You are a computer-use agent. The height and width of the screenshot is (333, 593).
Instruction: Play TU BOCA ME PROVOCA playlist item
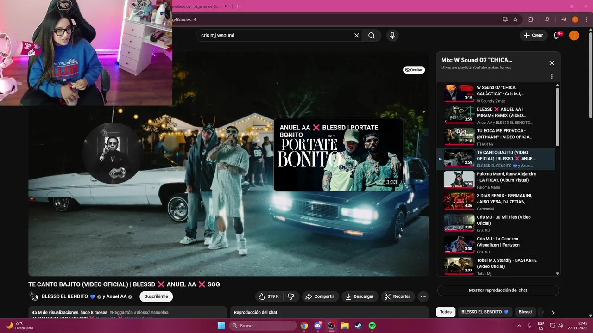[496, 136]
